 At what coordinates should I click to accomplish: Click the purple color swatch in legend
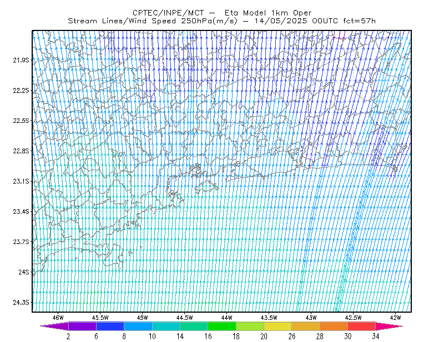point(82,326)
